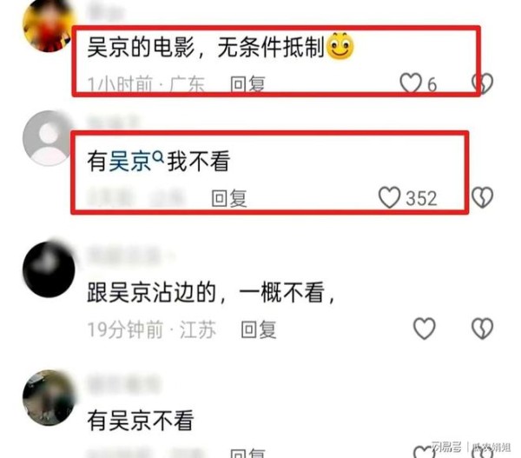Like the comment with 6 likes
This screenshot has width=521, height=458.
pos(411,83)
